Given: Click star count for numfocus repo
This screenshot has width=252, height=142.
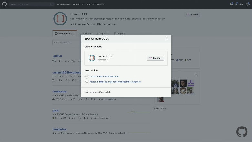Looking at the screenshot, I should 80,99.
